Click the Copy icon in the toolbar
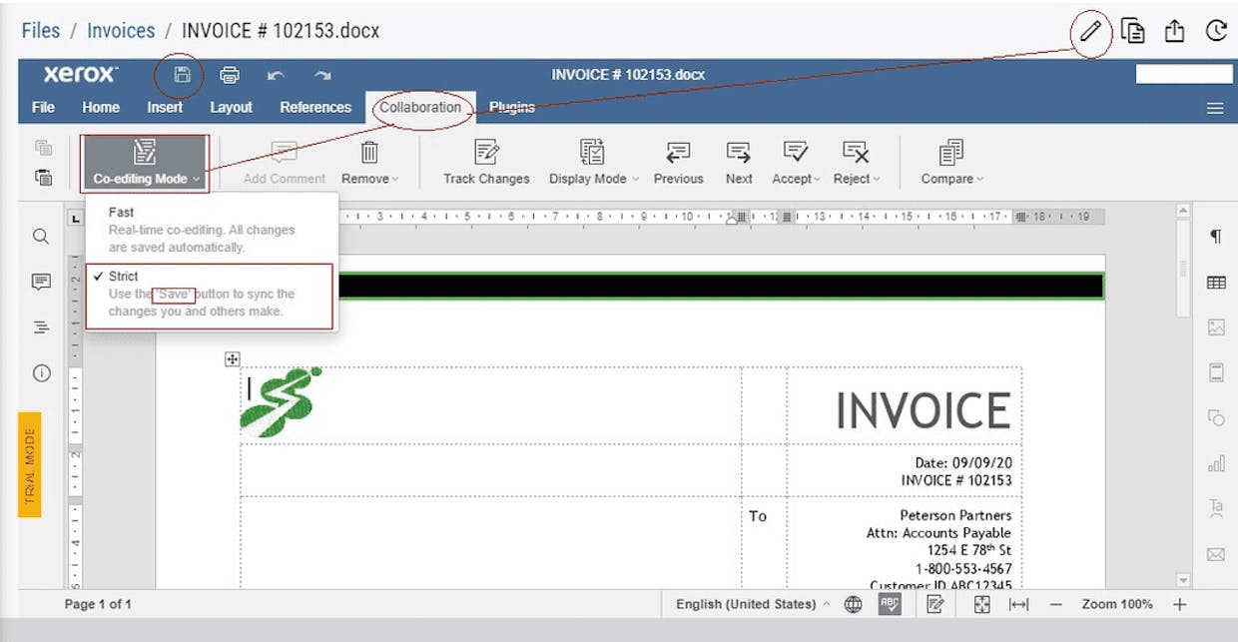Image resolution: width=1238 pixels, height=642 pixels. tap(43, 148)
